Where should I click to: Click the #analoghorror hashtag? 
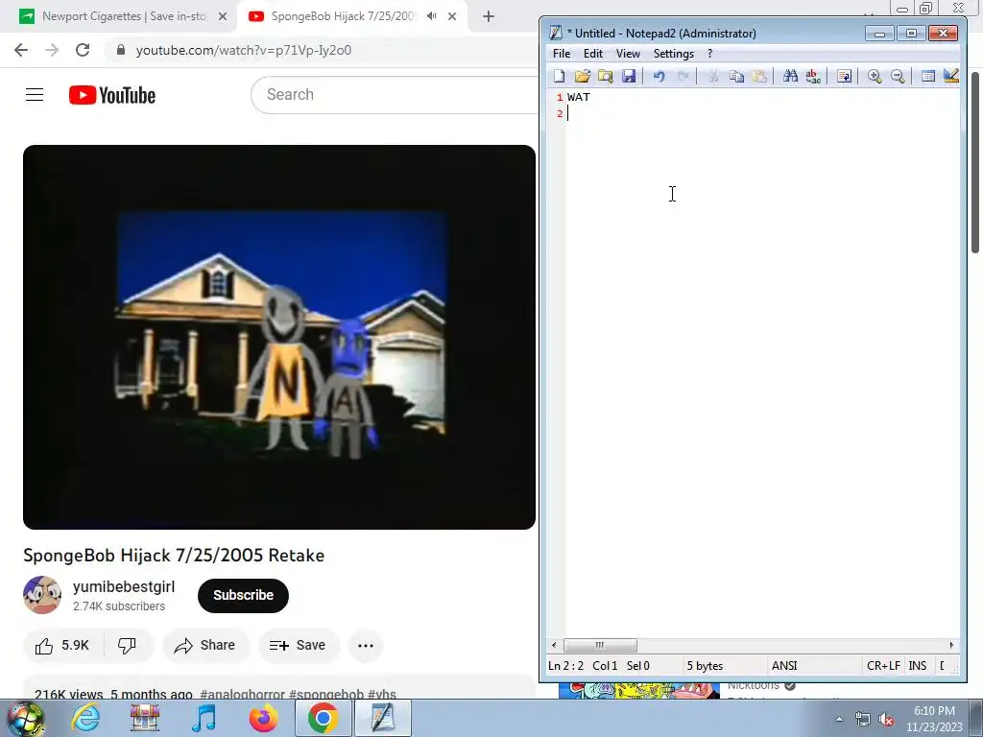[241, 694]
